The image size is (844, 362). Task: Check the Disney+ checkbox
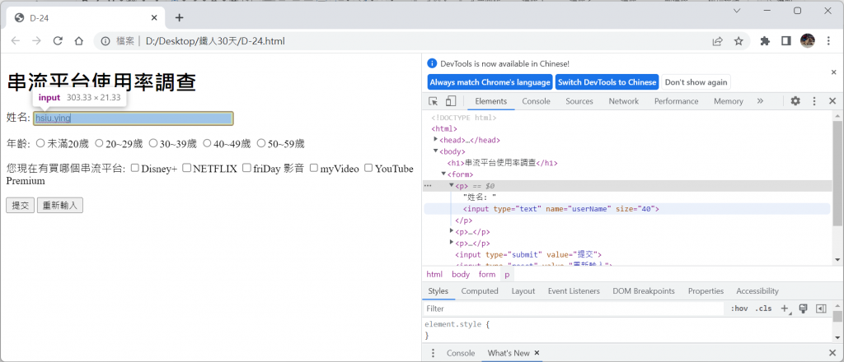click(x=135, y=168)
